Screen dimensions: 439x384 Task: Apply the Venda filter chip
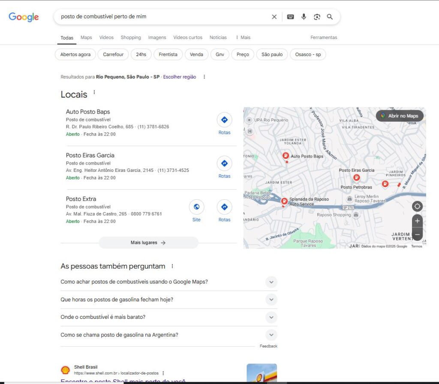[196, 54]
